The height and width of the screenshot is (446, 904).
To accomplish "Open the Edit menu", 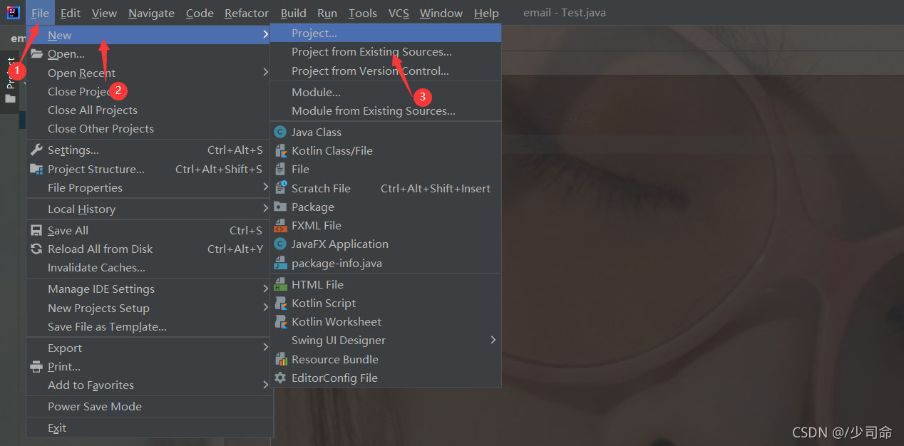I will (70, 13).
